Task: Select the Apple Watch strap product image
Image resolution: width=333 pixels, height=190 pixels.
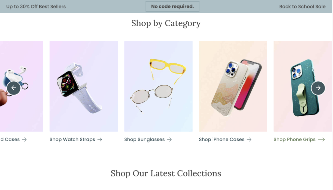Action: click(84, 86)
